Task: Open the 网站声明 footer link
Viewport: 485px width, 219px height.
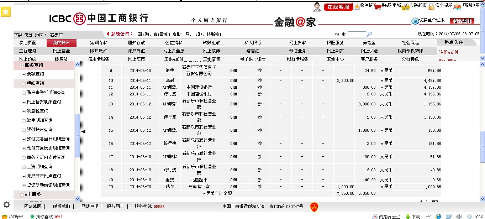Action: (90, 207)
